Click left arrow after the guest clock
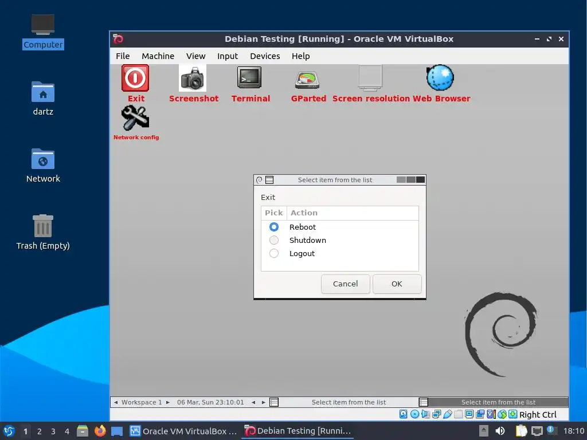 [253, 403]
